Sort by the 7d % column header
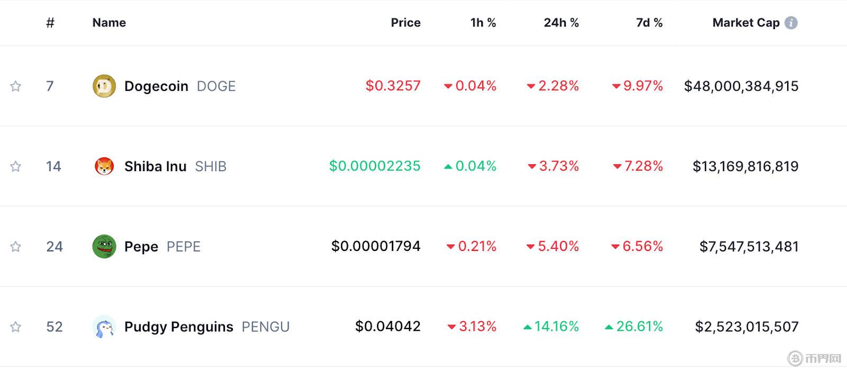847x373 pixels. pyautogui.click(x=649, y=23)
